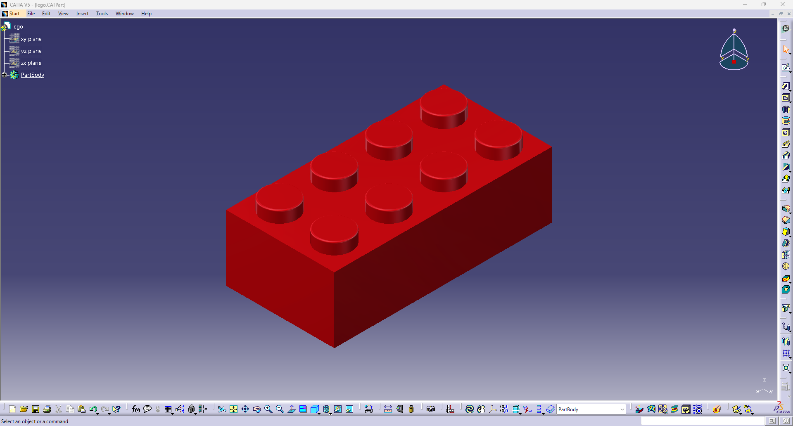Create a new document with New icon
Screen dimensions: 793x426
point(12,409)
